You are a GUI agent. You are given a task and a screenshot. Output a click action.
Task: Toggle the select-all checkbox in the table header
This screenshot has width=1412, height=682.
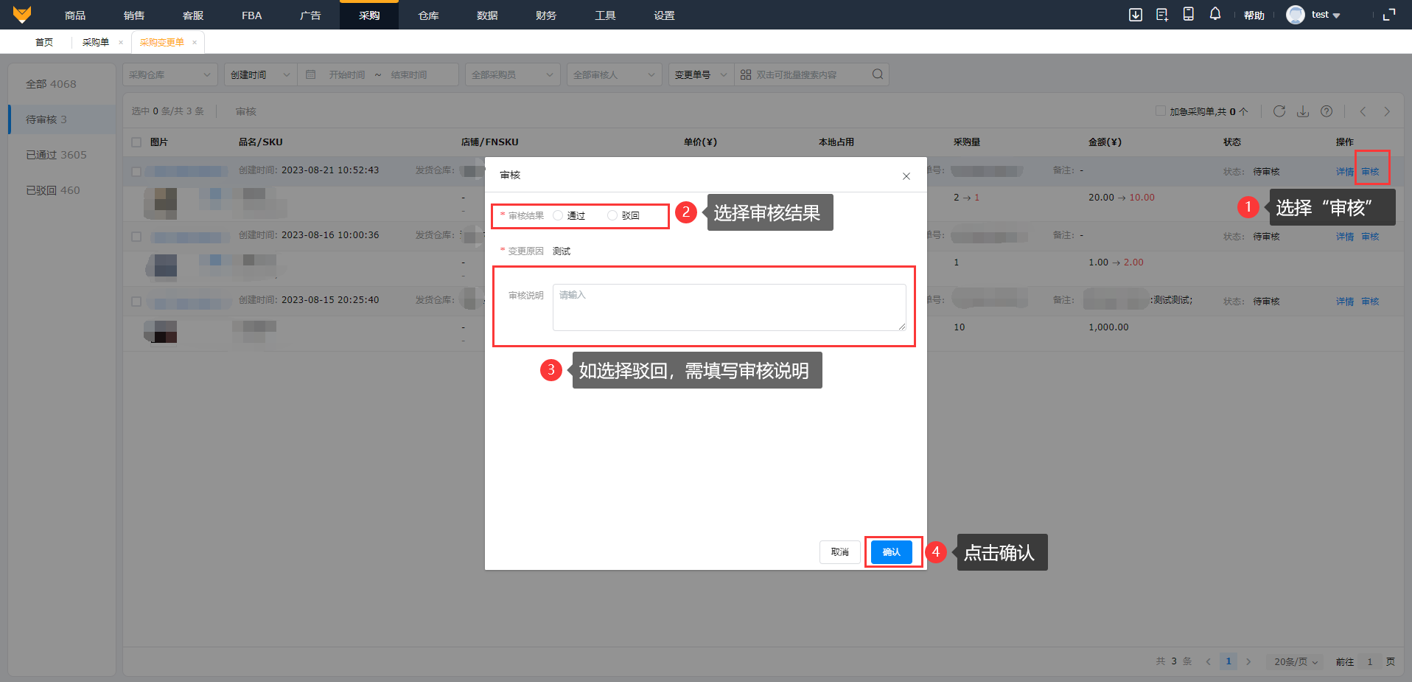click(x=136, y=142)
